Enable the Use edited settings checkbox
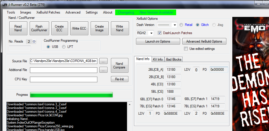 pos(186,49)
